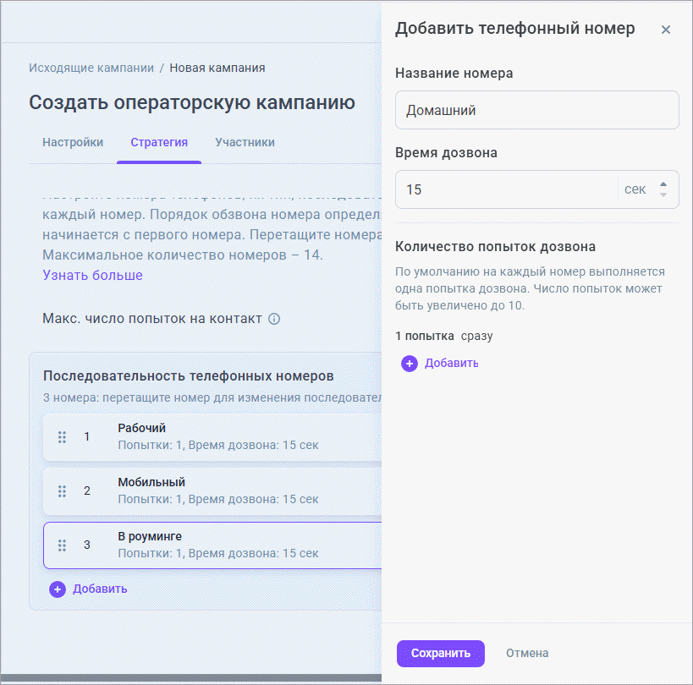
Task: Open the Стратегия tab
Action: tap(159, 142)
